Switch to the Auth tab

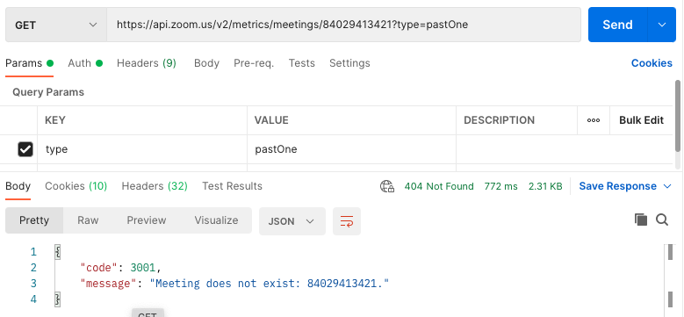pyautogui.click(x=85, y=63)
